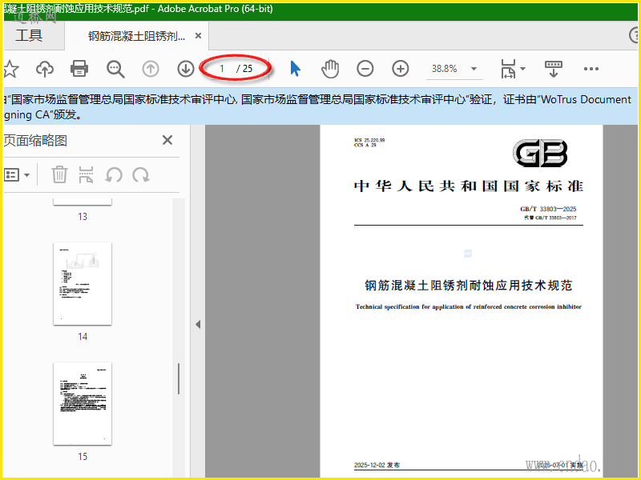Click the extract pages scissors icon
Image resolution: width=641 pixels, height=480 pixels.
click(86, 174)
